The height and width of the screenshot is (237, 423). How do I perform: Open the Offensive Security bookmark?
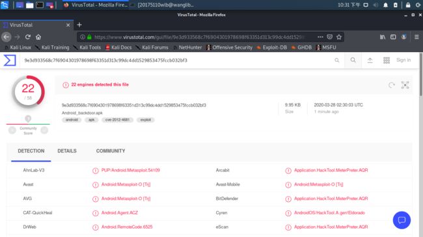pyautogui.click(x=229, y=47)
